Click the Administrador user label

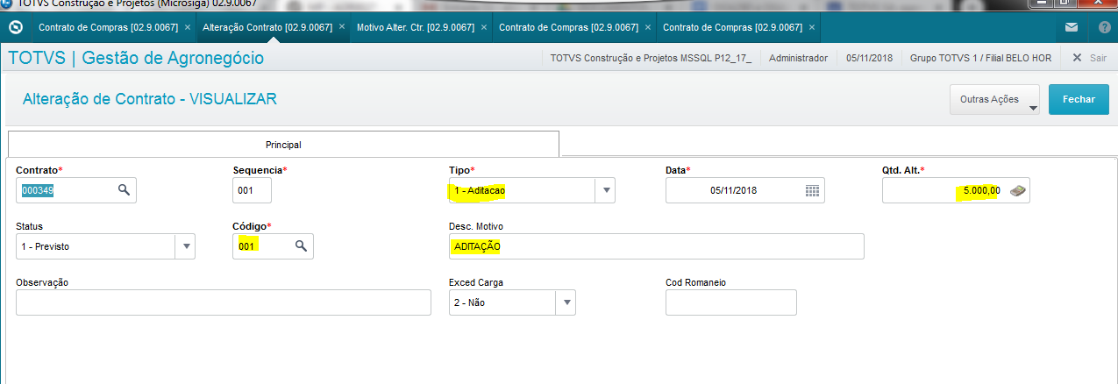(x=798, y=58)
